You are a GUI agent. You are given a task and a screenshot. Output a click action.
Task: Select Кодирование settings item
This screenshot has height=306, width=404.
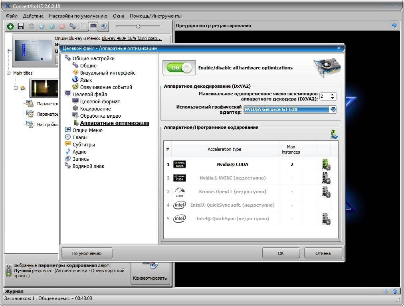tap(95, 109)
